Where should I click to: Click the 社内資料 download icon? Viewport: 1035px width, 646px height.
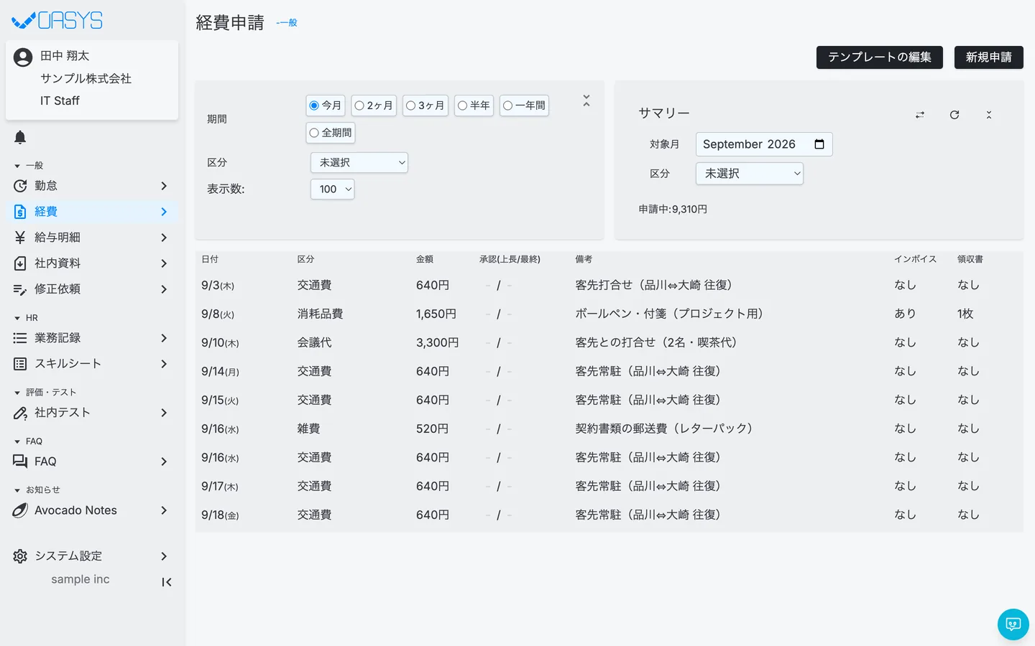(20, 263)
